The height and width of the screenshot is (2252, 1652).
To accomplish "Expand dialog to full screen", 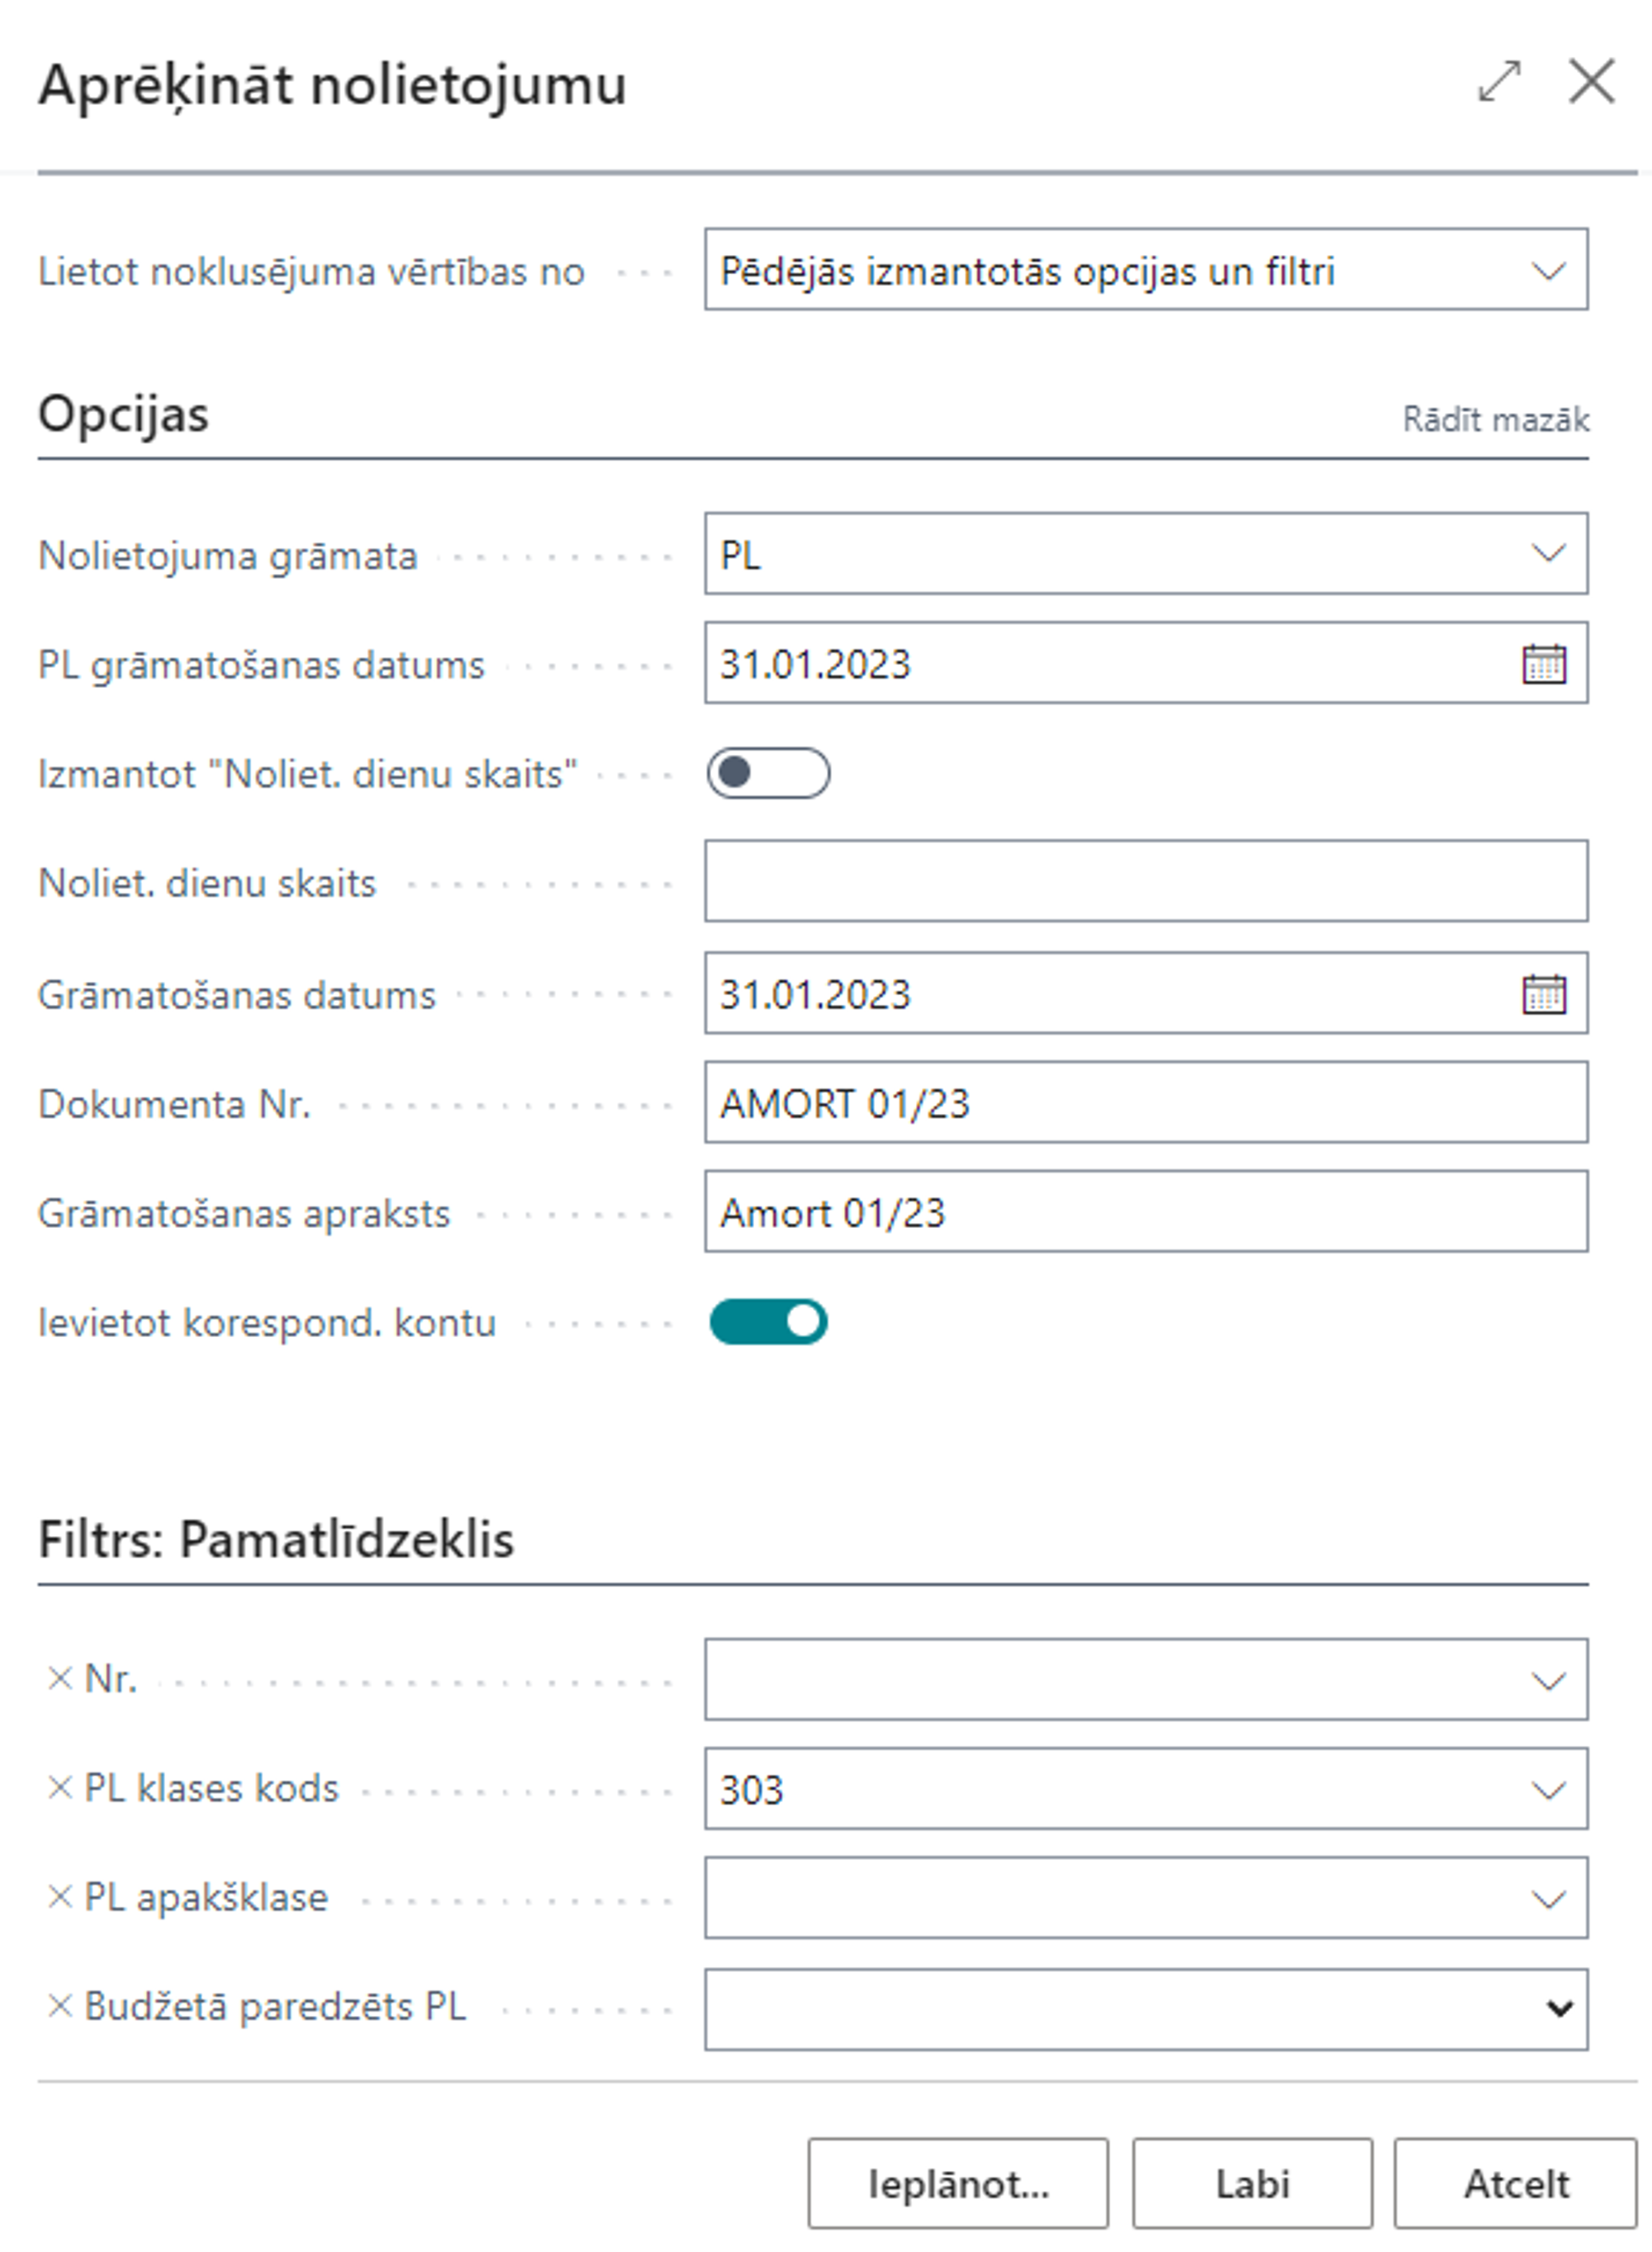I will tap(1499, 81).
